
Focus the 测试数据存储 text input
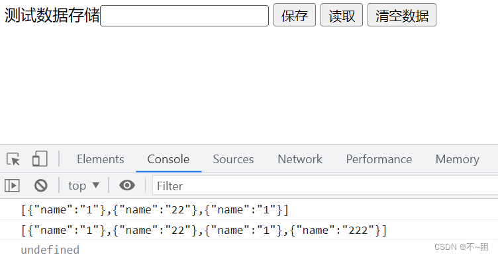[x=184, y=16]
